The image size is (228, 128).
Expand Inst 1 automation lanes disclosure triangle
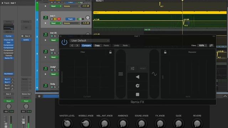(46, 23)
